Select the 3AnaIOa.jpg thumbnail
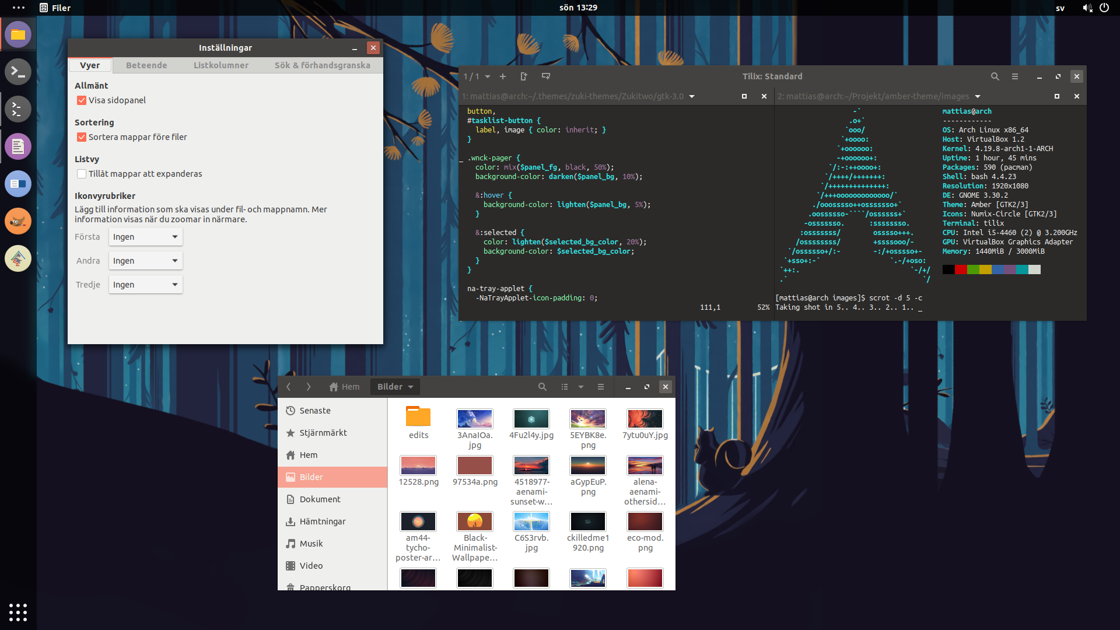 475,419
